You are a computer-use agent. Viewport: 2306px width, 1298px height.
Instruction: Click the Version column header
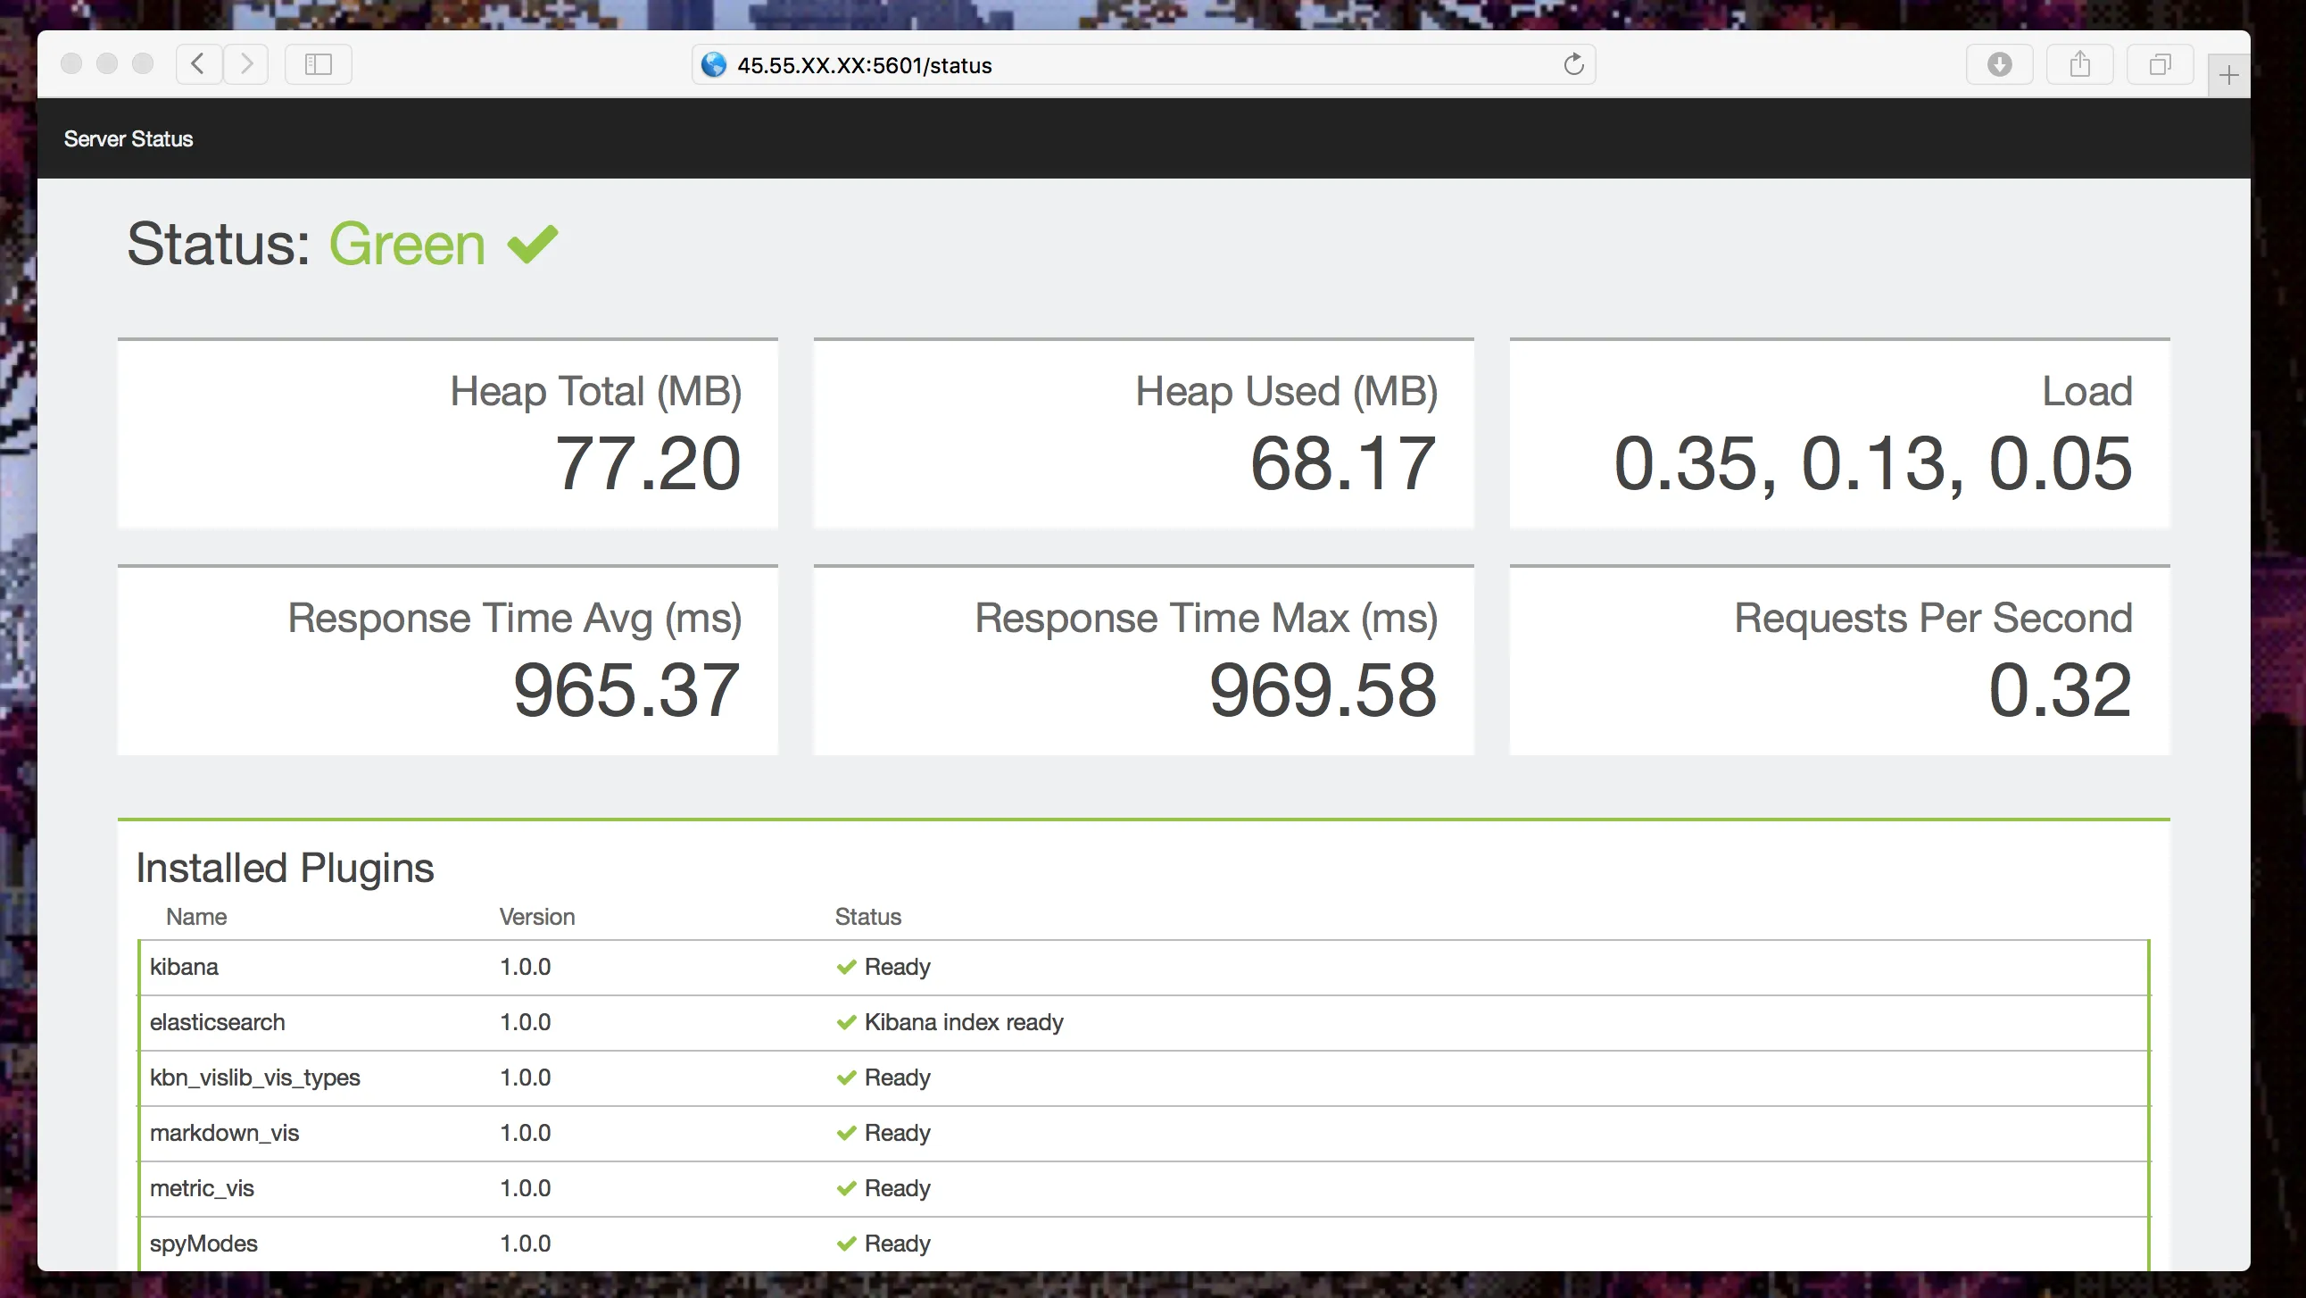[x=536, y=917]
